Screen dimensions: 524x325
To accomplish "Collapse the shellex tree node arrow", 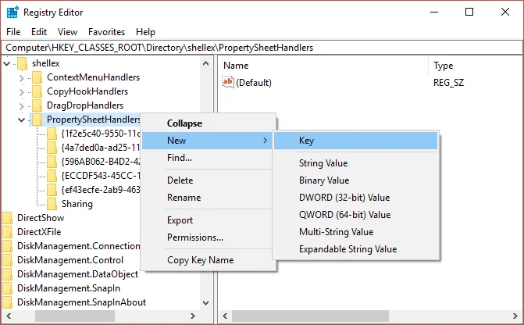I will [7, 63].
